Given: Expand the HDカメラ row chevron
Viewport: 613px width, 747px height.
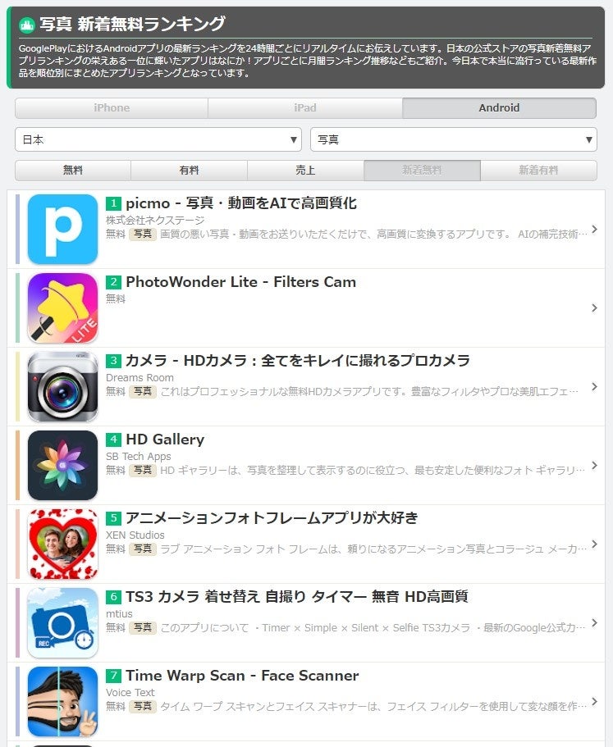Looking at the screenshot, I should click(x=594, y=386).
